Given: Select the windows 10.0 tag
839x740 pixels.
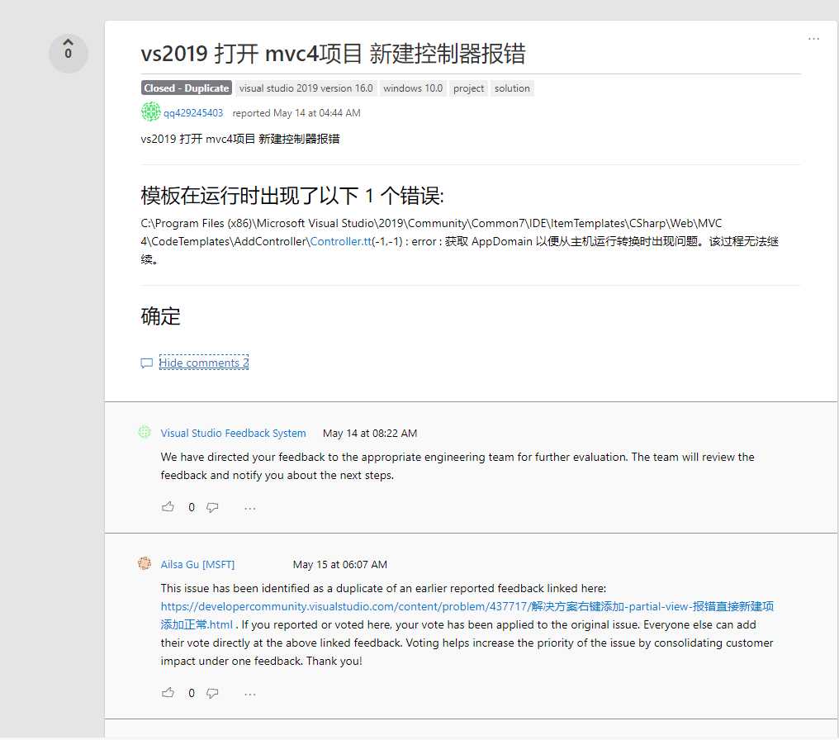Looking at the screenshot, I should tap(413, 88).
